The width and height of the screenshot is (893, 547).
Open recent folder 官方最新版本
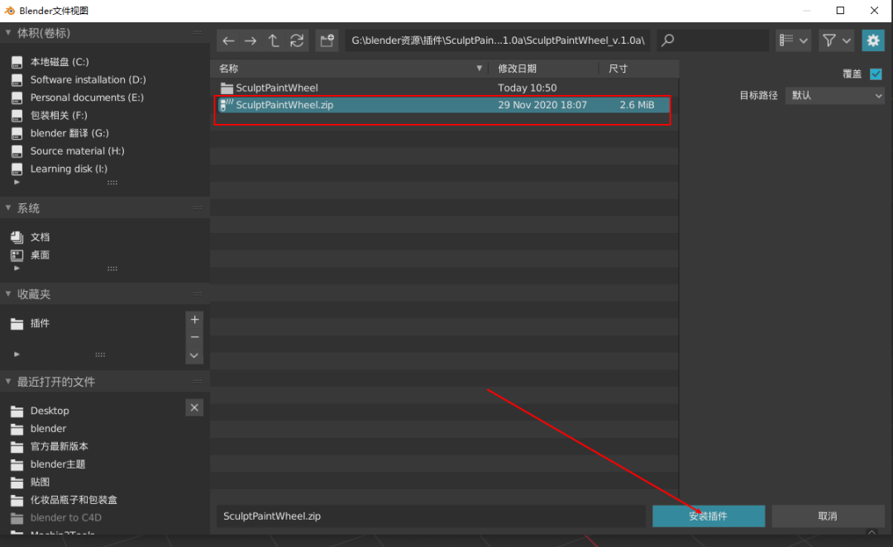(x=60, y=446)
